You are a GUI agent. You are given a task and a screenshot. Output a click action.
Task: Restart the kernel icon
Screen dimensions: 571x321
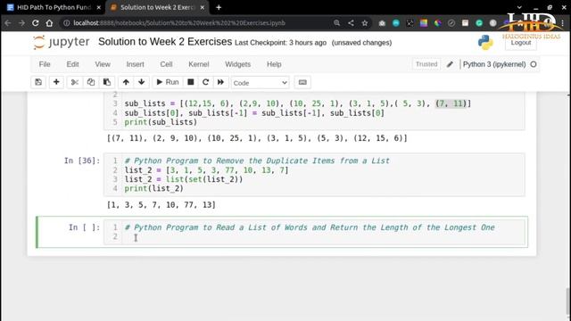205,82
